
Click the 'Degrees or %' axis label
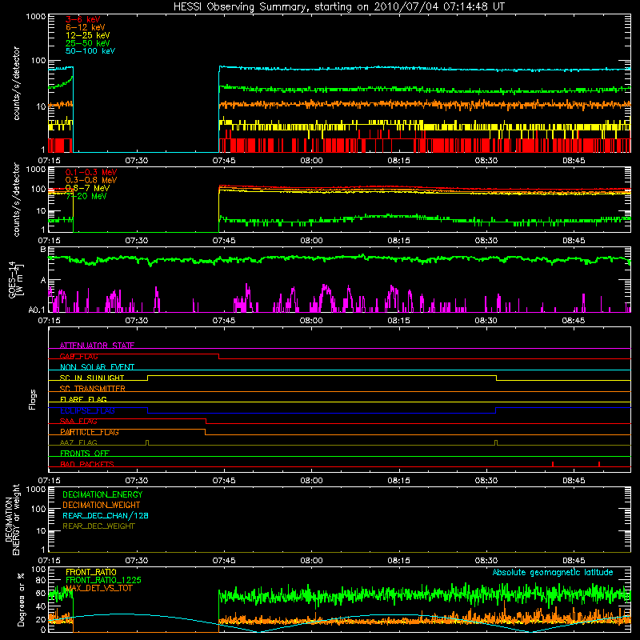pos(21,599)
